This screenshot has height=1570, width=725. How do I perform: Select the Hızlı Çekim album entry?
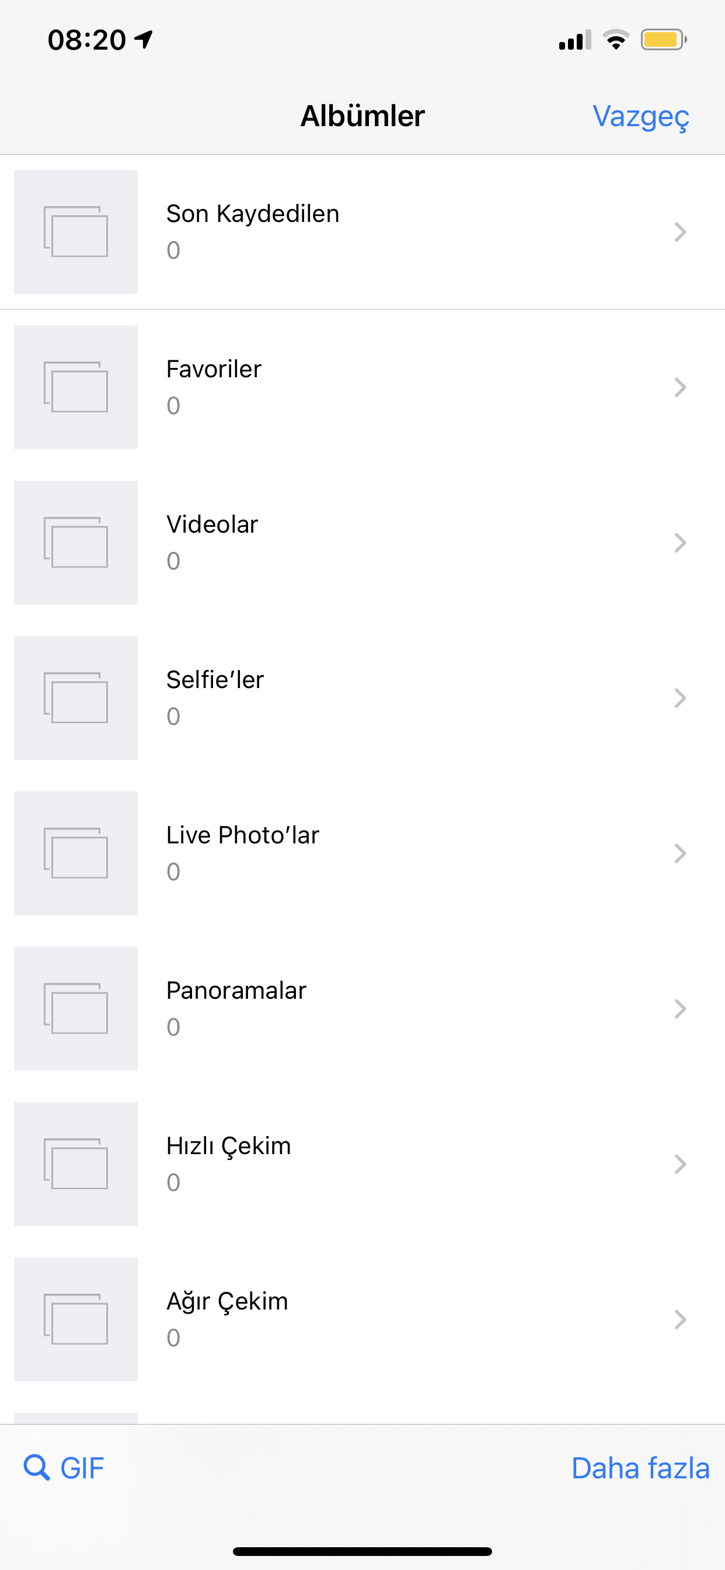362,1164
